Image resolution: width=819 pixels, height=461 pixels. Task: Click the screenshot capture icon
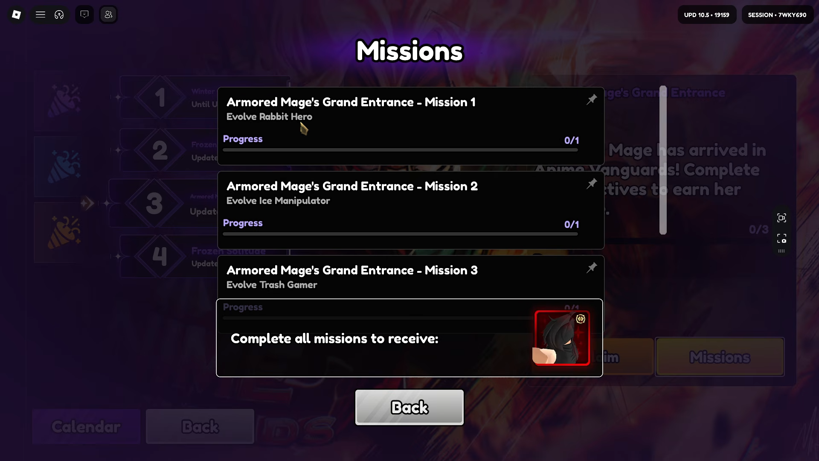781,218
